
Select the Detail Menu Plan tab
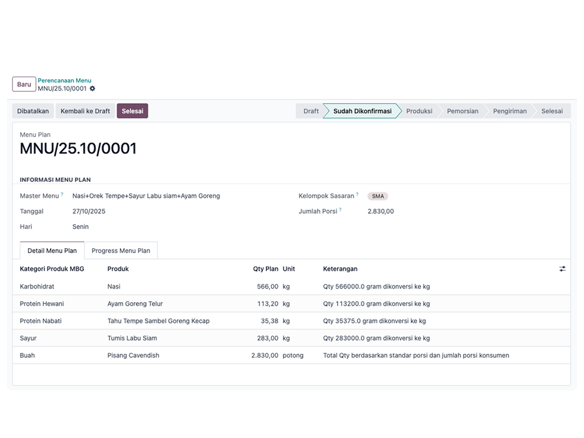coord(52,250)
